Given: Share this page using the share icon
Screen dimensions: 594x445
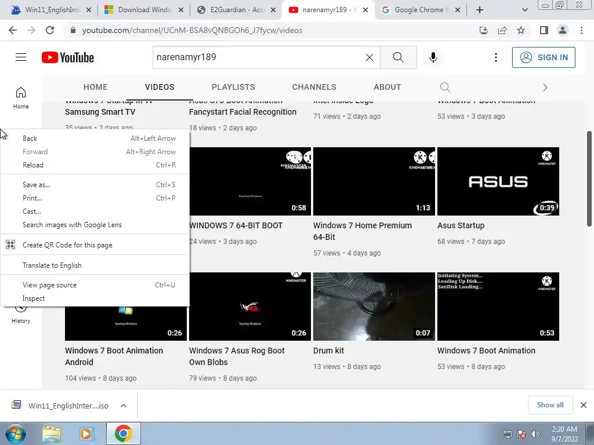Looking at the screenshot, I should [x=502, y=30].
